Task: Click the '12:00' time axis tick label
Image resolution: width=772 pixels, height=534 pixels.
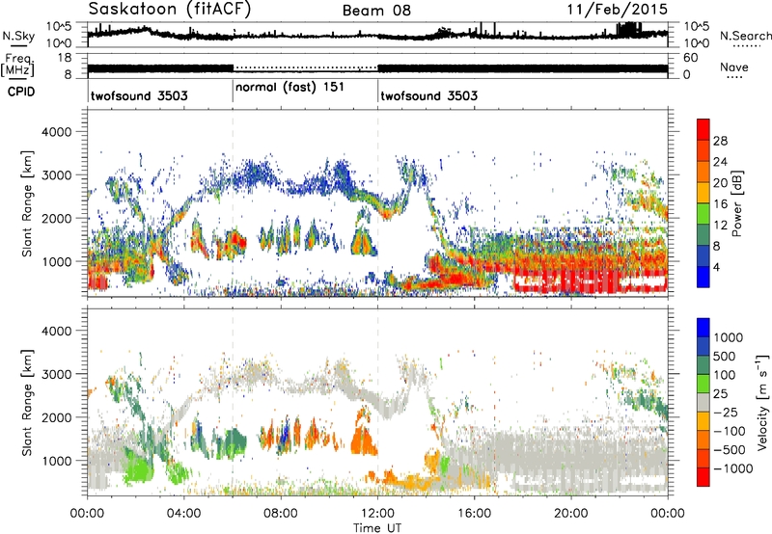Action: 377,514
